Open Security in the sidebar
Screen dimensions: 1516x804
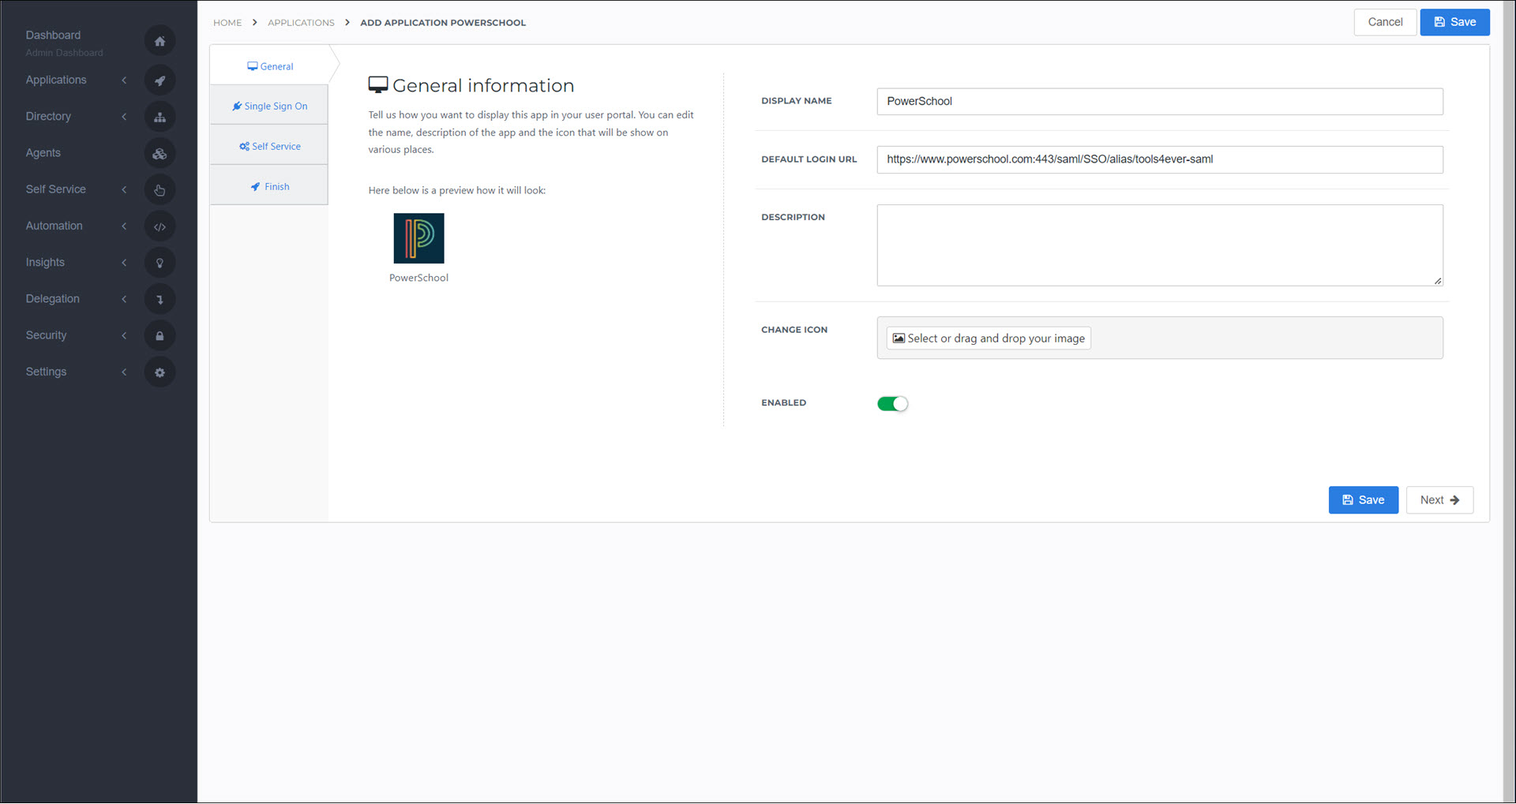46,335
